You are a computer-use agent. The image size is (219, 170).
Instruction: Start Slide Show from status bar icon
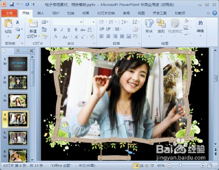pos(152,166)
